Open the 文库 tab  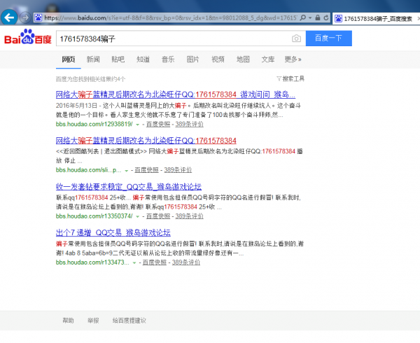coord(268,59)
